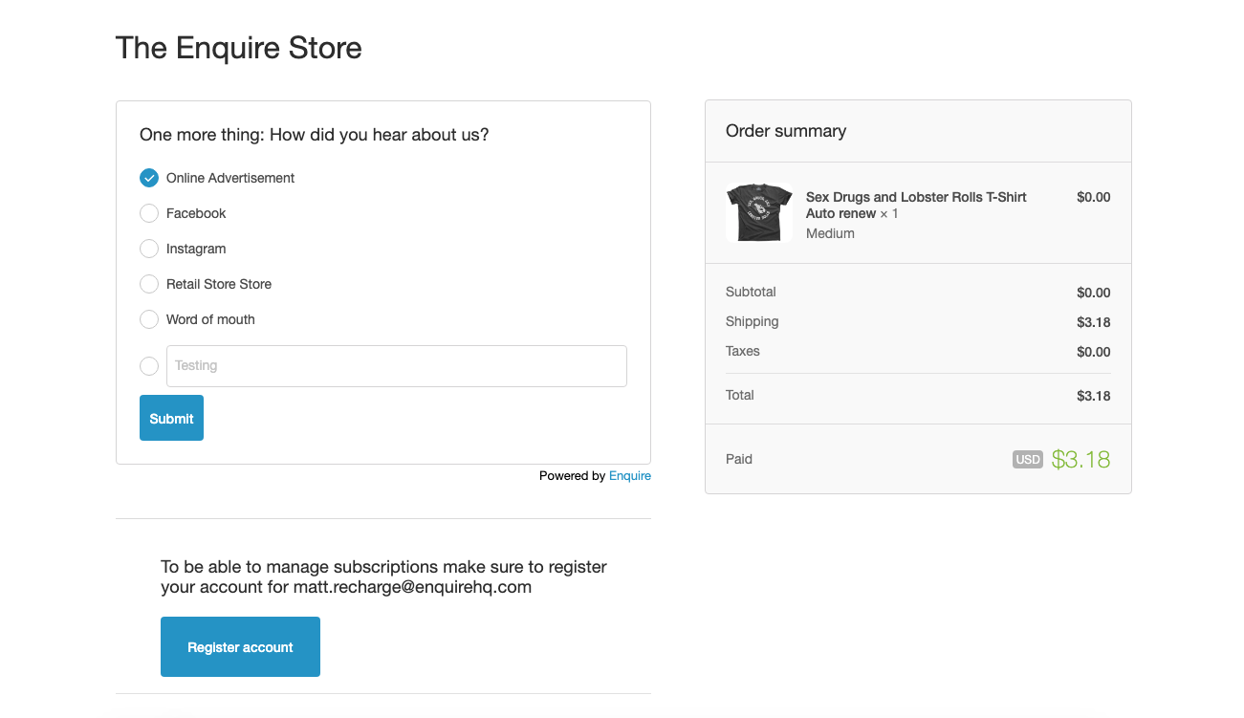Click the Medium size variant text

tap(830, 233)
